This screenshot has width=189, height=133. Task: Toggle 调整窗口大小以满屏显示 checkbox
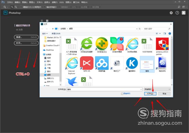point(21,7)
